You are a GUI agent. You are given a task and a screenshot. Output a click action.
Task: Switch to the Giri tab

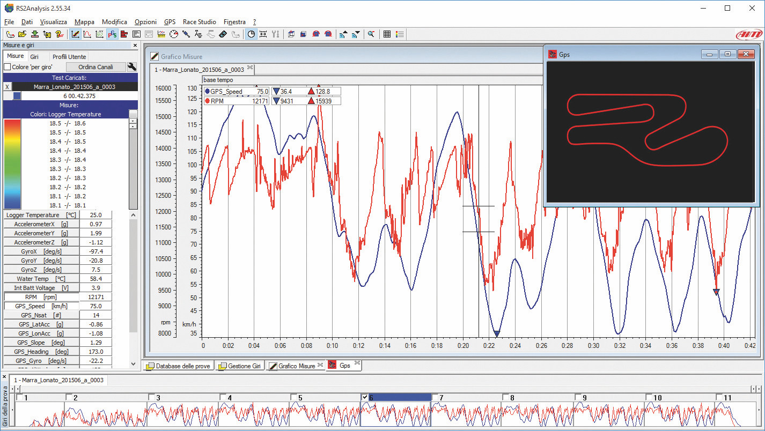point(34,56)
